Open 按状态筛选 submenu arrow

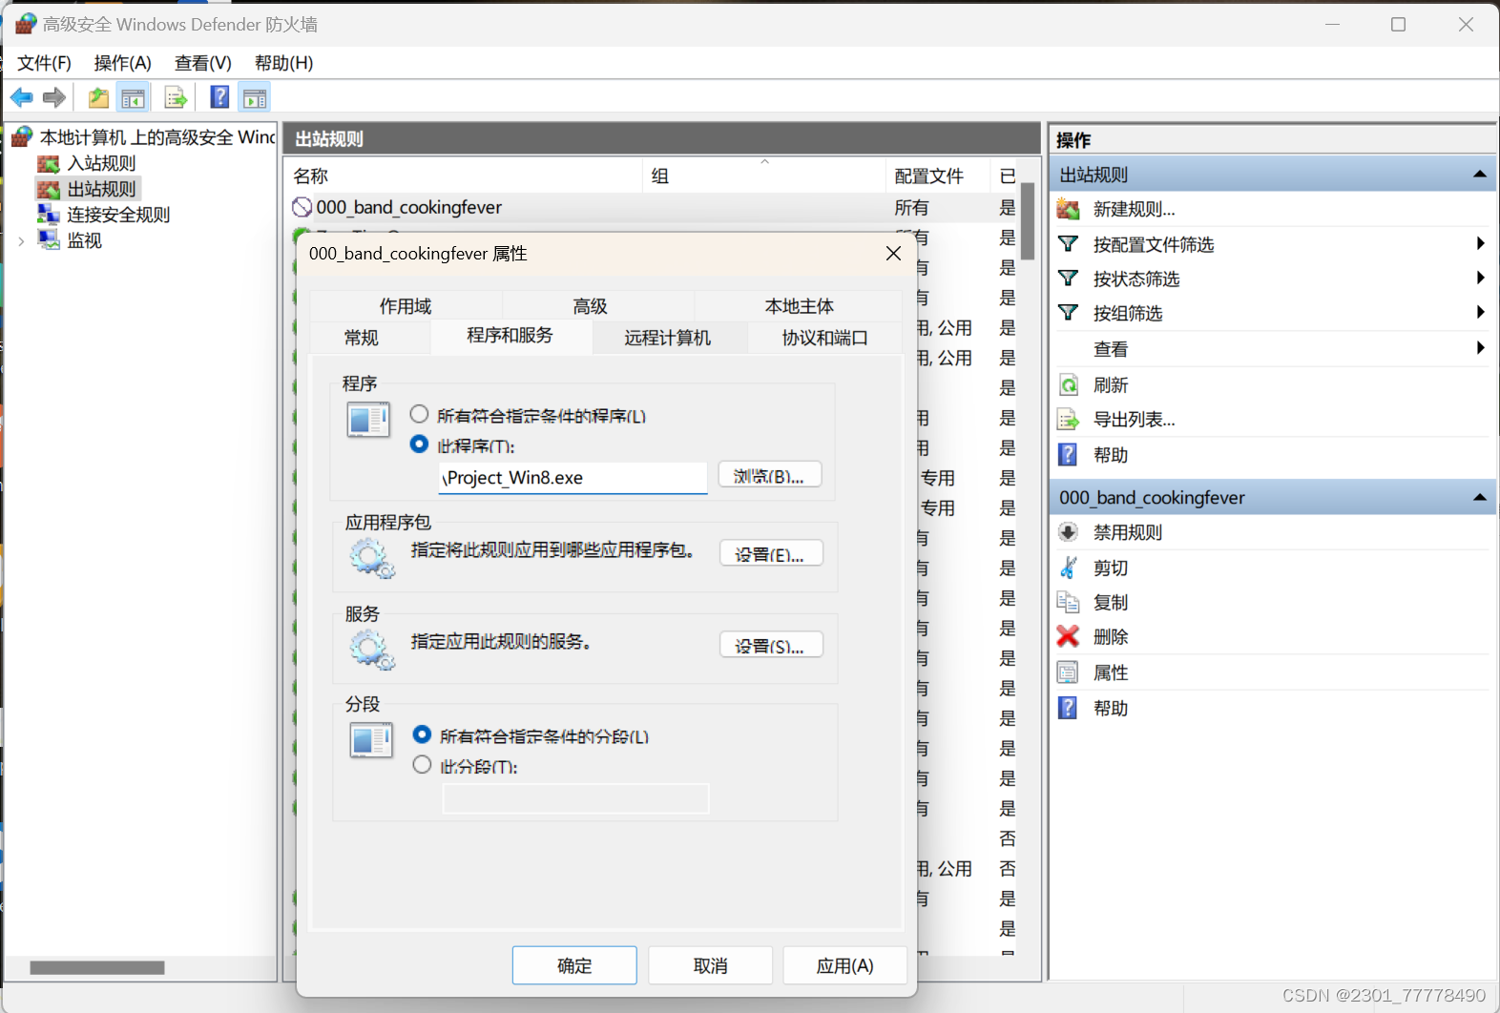click(1480, 279)
